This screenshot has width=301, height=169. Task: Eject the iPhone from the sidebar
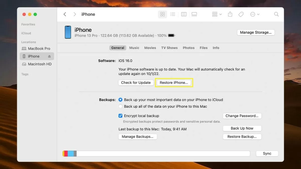point(49,56)
